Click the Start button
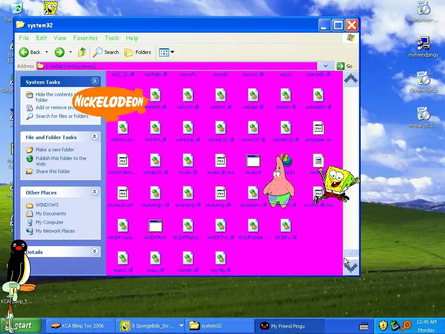Screen dimensions: 445x334 [21, 325]
